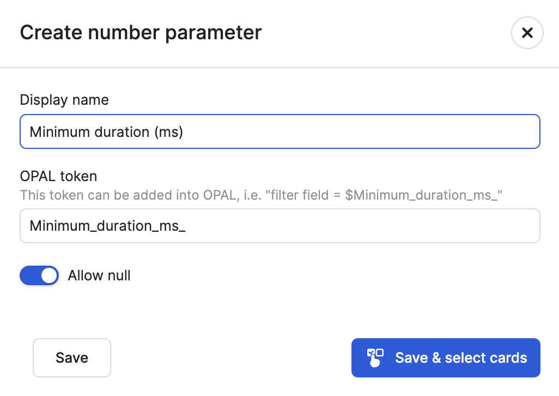Viewport: 559px width, 396px height.
Task: Click the divider line under the title
Action: 279,68
